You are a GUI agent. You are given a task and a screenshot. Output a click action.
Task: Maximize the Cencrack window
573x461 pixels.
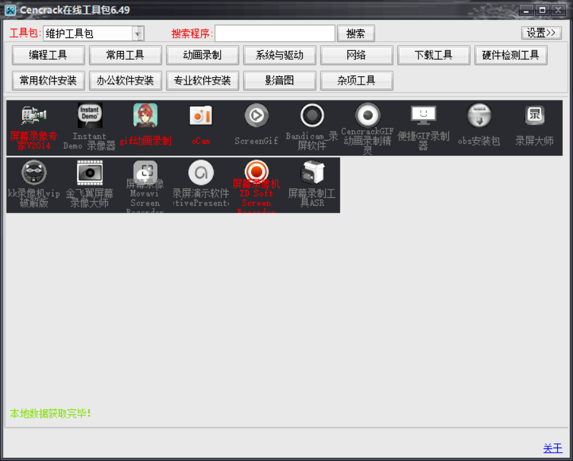[542, 10]
